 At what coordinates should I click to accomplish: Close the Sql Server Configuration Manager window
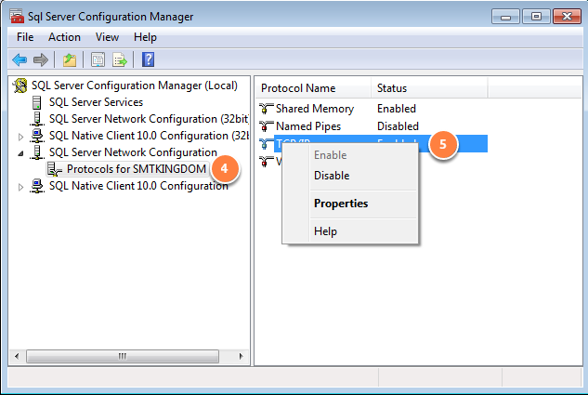567,17
